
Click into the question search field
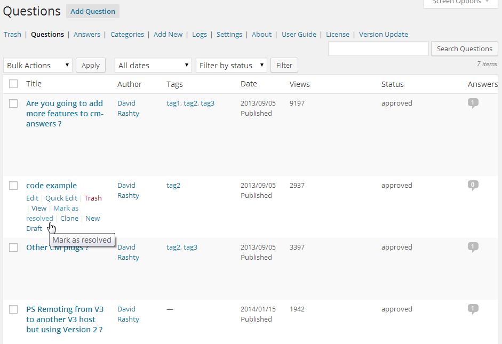click(378, 49)
